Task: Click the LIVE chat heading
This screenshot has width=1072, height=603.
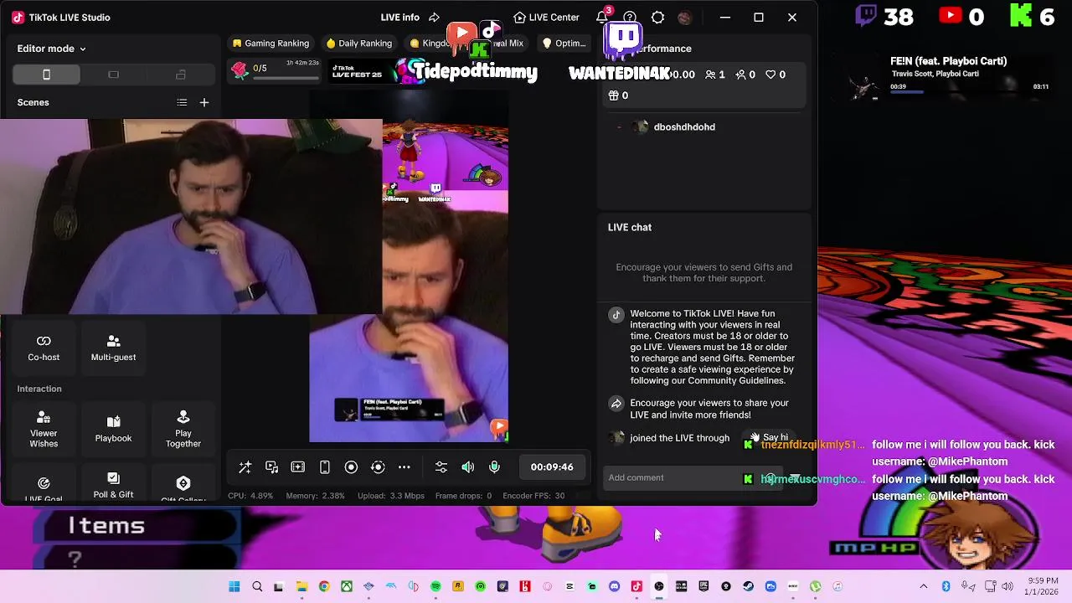Action: coord(630,228)
